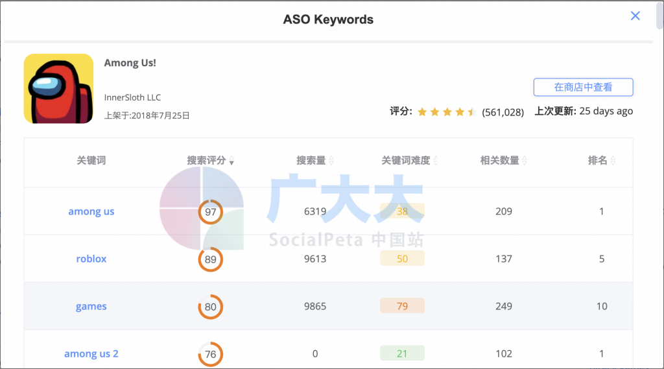
Task: Open the 'games' keyword link
Action: pyautogui.click(x=91, y=306)
